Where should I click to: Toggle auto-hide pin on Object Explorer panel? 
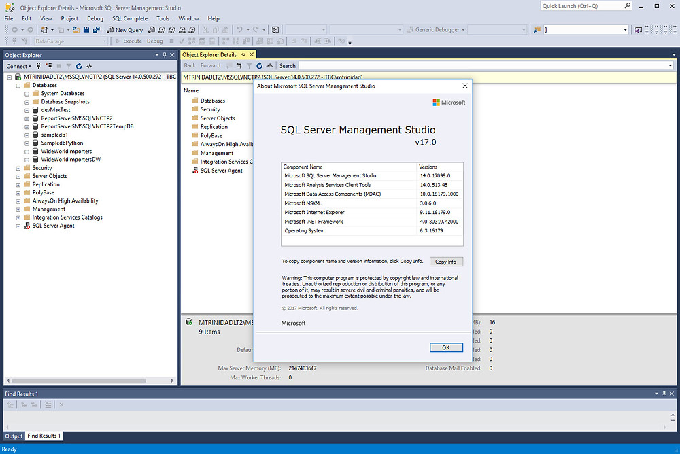click(165, 55)
